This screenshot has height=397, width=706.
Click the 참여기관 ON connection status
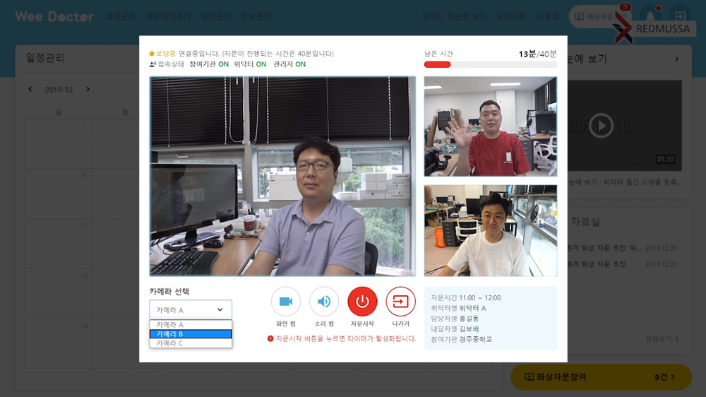pos(209,64)
